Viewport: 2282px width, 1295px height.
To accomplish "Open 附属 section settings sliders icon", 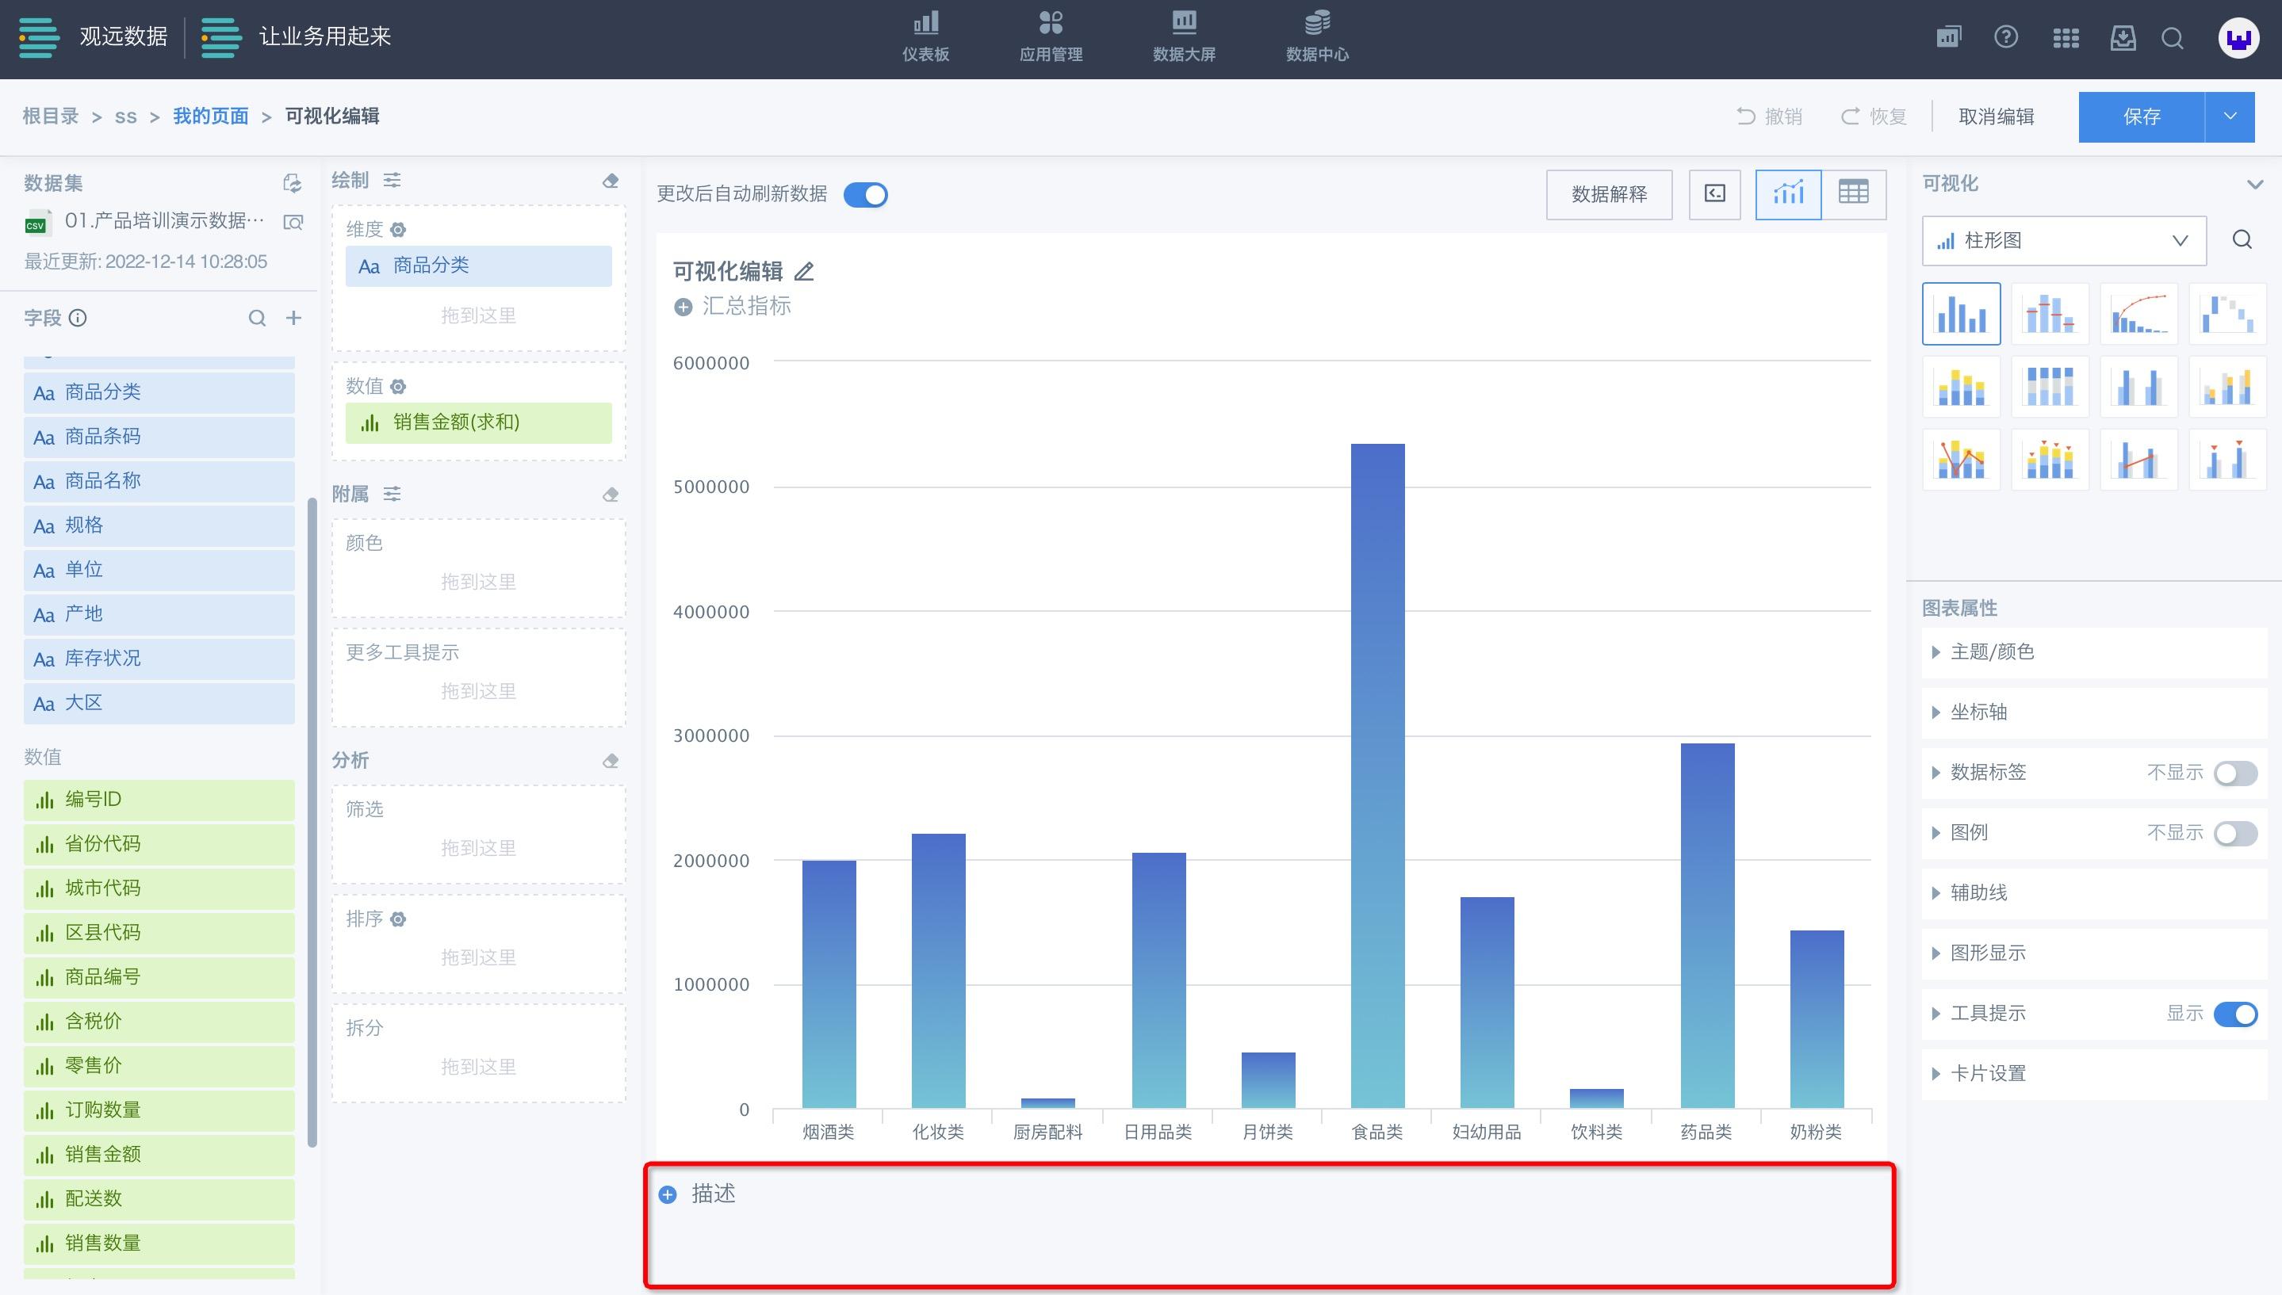I will [x=392, y=494].
